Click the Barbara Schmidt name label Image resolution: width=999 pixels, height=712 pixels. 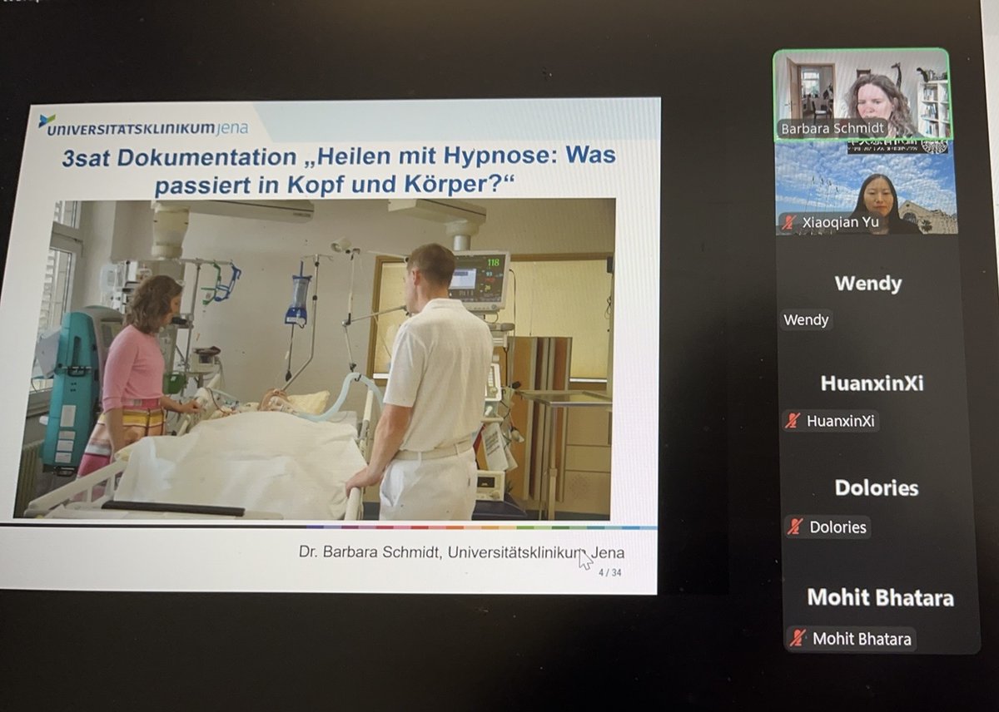(832, 129)
